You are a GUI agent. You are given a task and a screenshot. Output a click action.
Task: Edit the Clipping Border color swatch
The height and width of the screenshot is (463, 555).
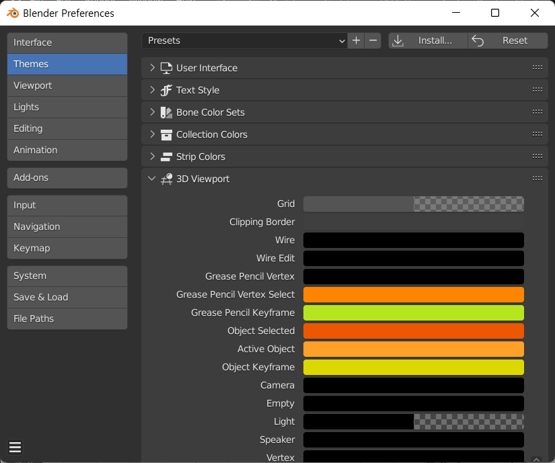coord(414,222)
